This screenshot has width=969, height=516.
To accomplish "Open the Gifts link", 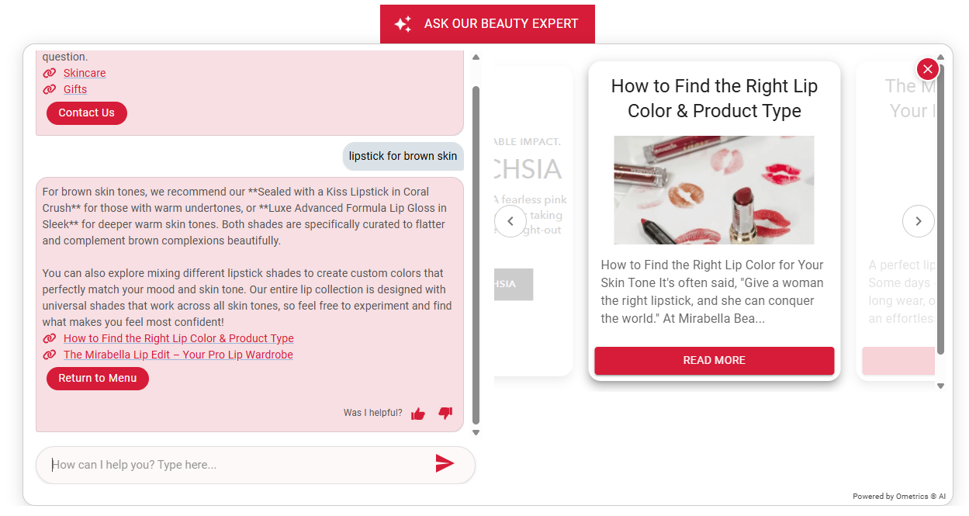I will point(75,89).
